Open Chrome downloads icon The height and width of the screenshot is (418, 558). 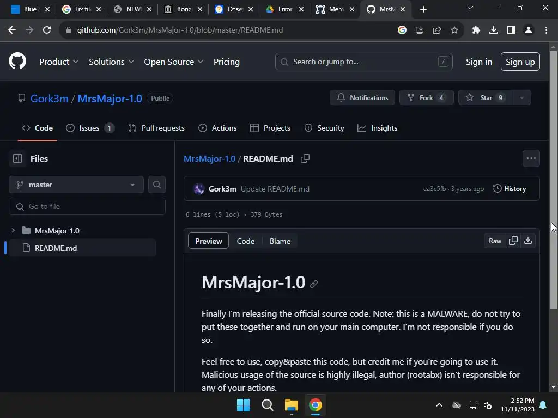[x=493, y=30]
